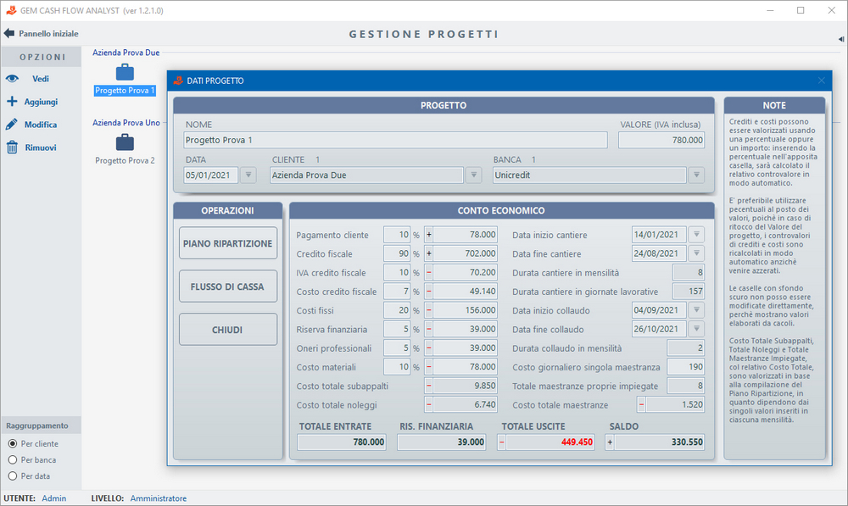
Task: Click the project Nome text field
Action: pos(395,140)
